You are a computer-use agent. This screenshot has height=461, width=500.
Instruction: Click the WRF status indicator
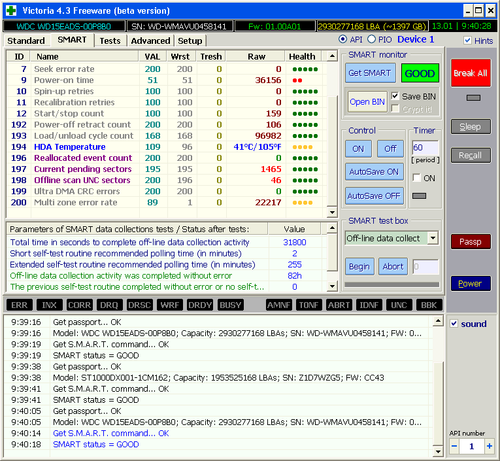pyautogui.click(x=170, y=305)
